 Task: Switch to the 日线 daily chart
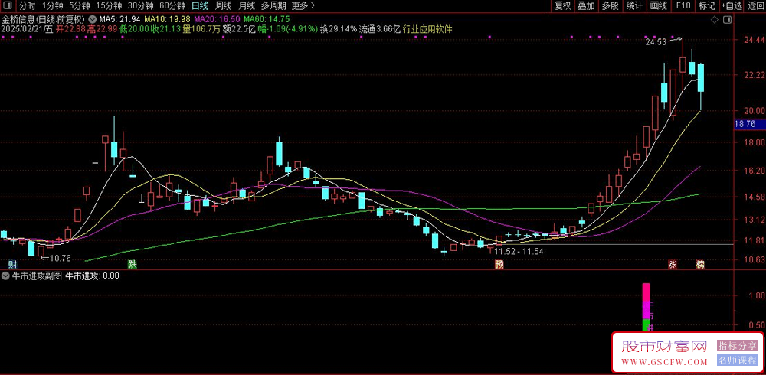(x=200, y=6)
